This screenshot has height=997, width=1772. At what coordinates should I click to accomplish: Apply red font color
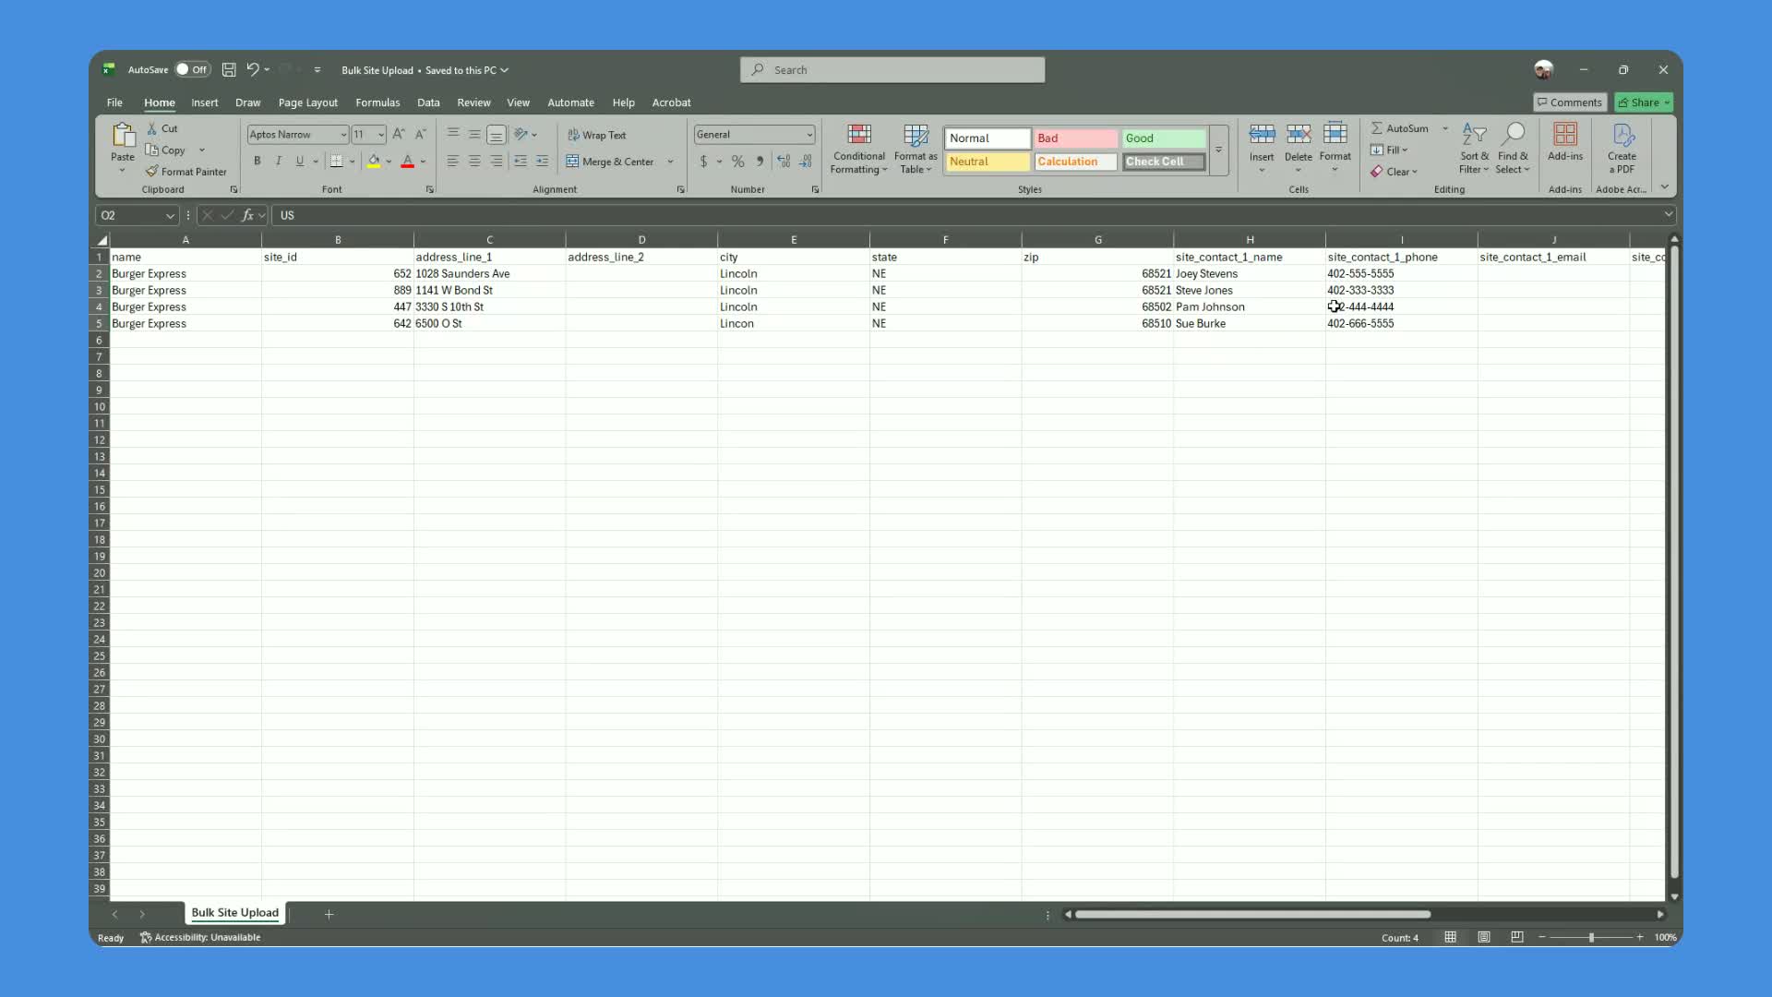pyautogui.click(x=407, y=162)
